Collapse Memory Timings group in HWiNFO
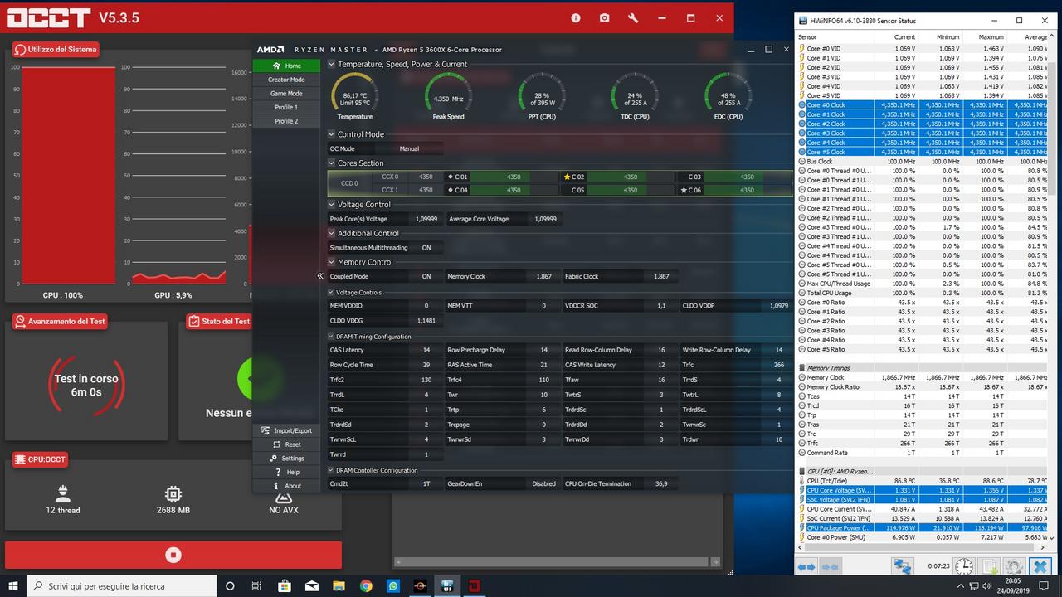The height and width of the screenshot is (597, 1062). [x=802, y=368]
